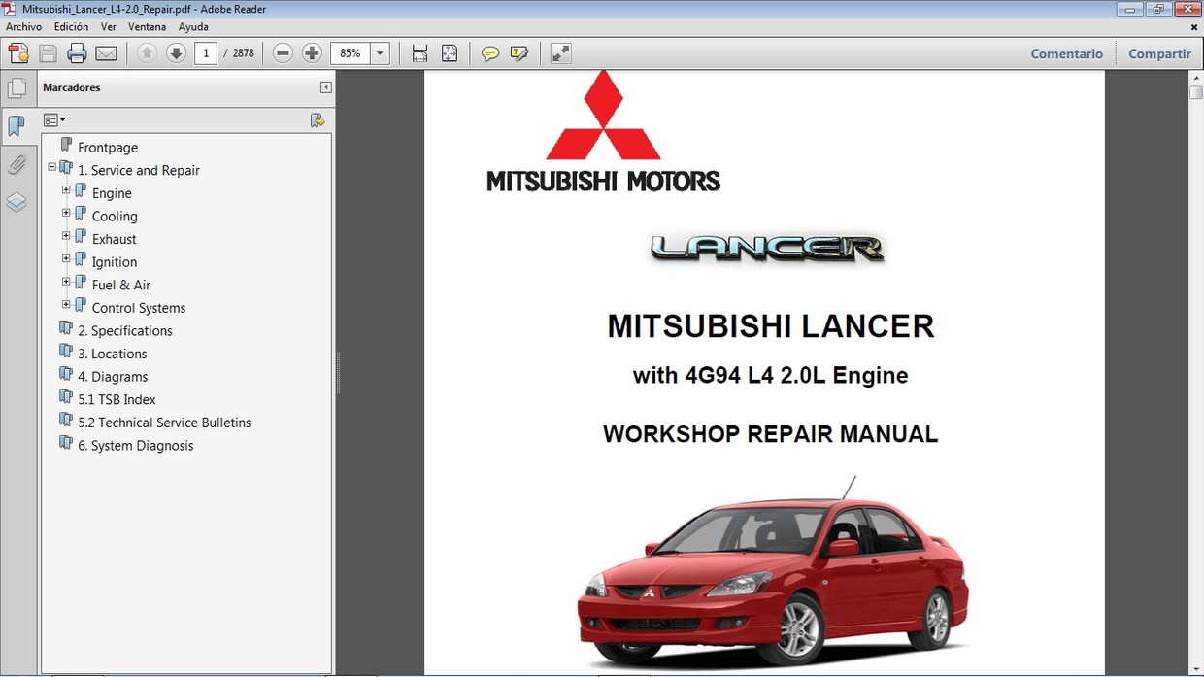Expand the Fuel & Air bookmark
1204x677 pixels.
pyautogui.click(x=66, y=282)
